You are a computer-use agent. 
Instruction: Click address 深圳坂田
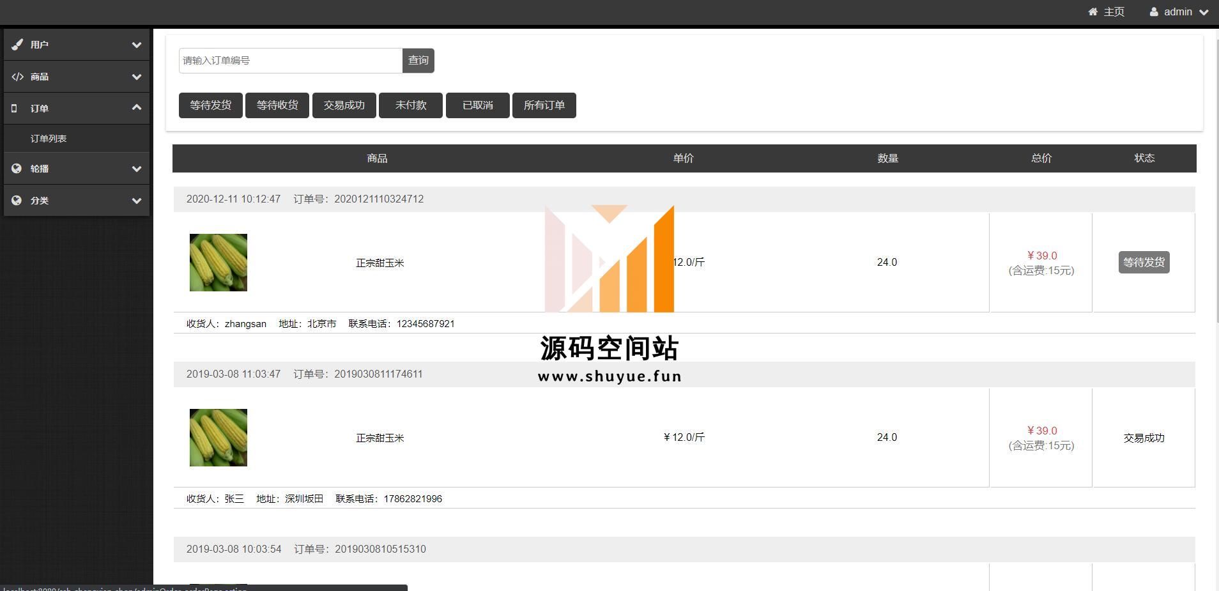point(304,499)
